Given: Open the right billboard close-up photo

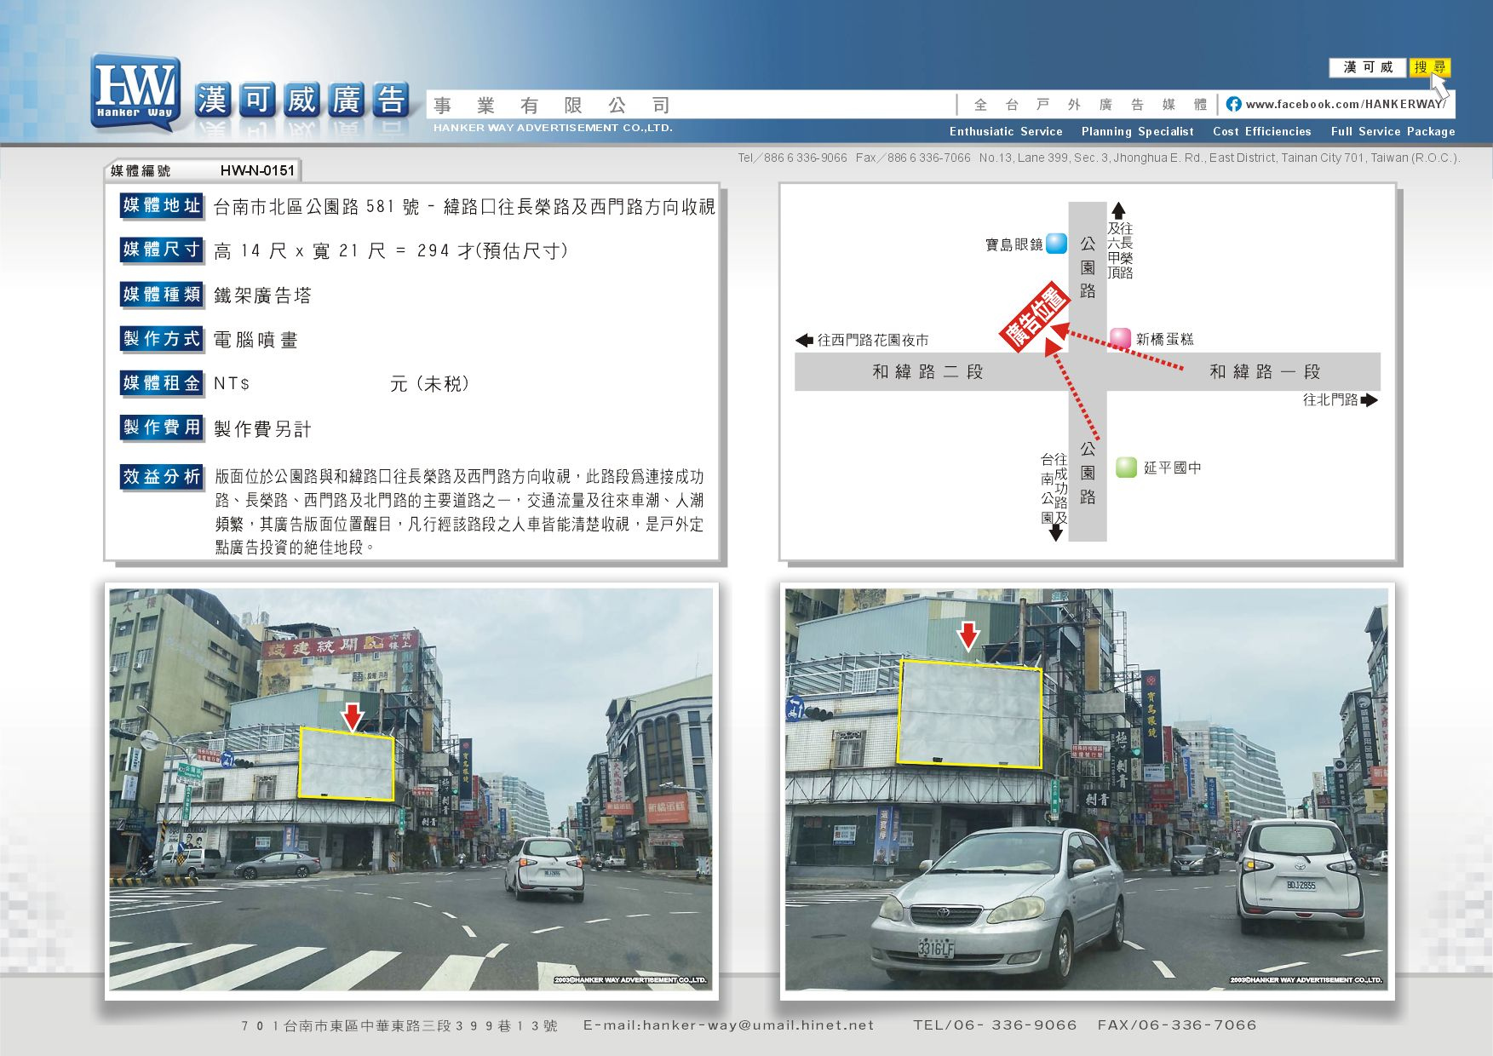Looking at the screenshot, I should (1086, 789).
